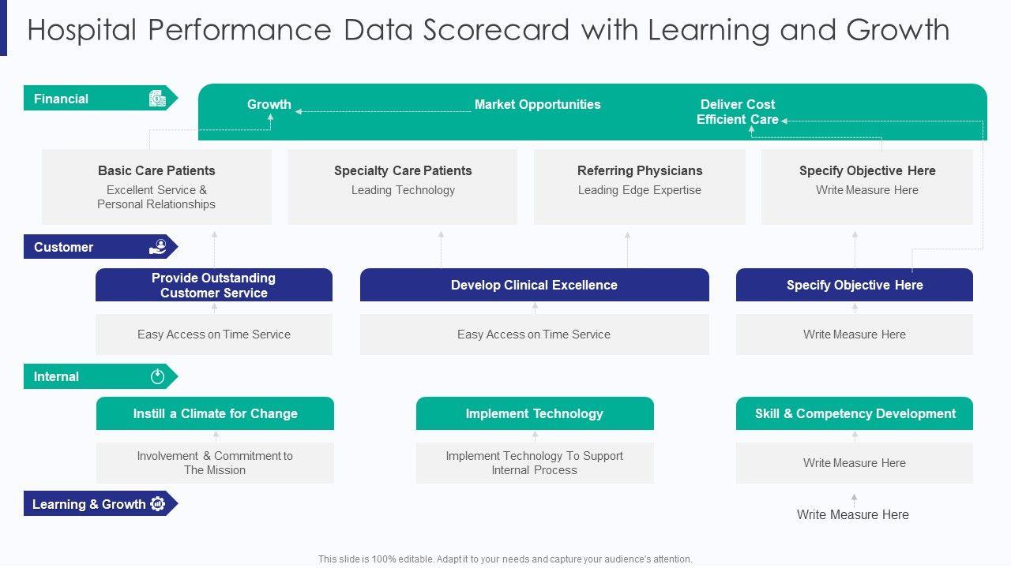Image resolution: width=1011 pixels, height=568 pixels.
Task: Click Deliver Cost Efficient Care text
Action: click(738, 112)
